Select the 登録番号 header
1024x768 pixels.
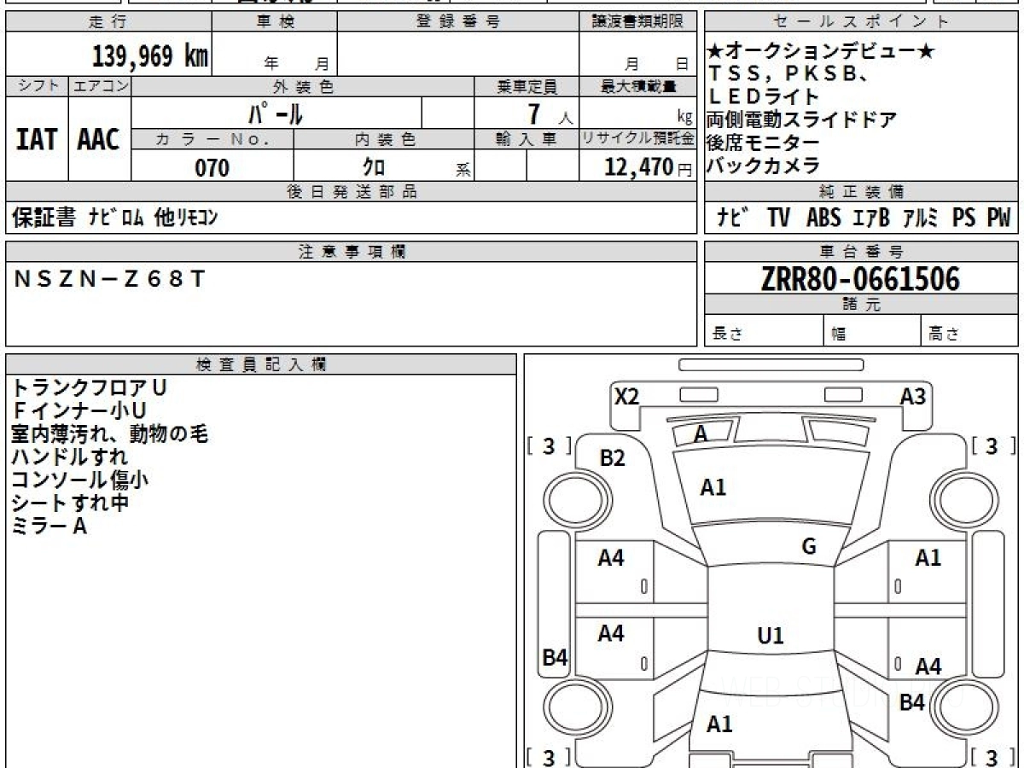click(x=458, y=22)
